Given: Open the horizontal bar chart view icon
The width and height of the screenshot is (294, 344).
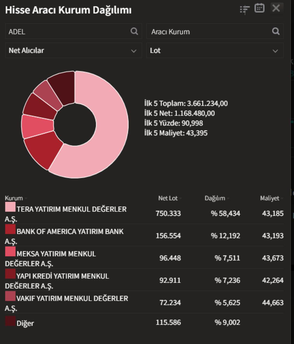Looking at the screenshot, I should click(x=244, y=10).
